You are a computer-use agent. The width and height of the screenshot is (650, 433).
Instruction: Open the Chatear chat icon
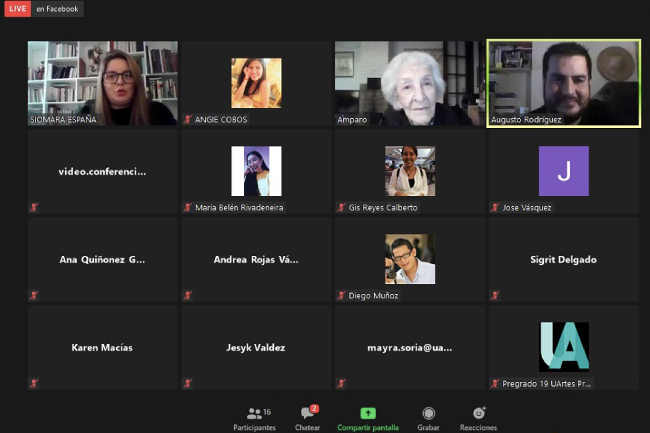(307, 413)
